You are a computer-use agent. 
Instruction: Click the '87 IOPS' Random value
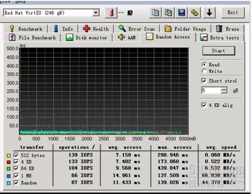click(x=82, y=182)
